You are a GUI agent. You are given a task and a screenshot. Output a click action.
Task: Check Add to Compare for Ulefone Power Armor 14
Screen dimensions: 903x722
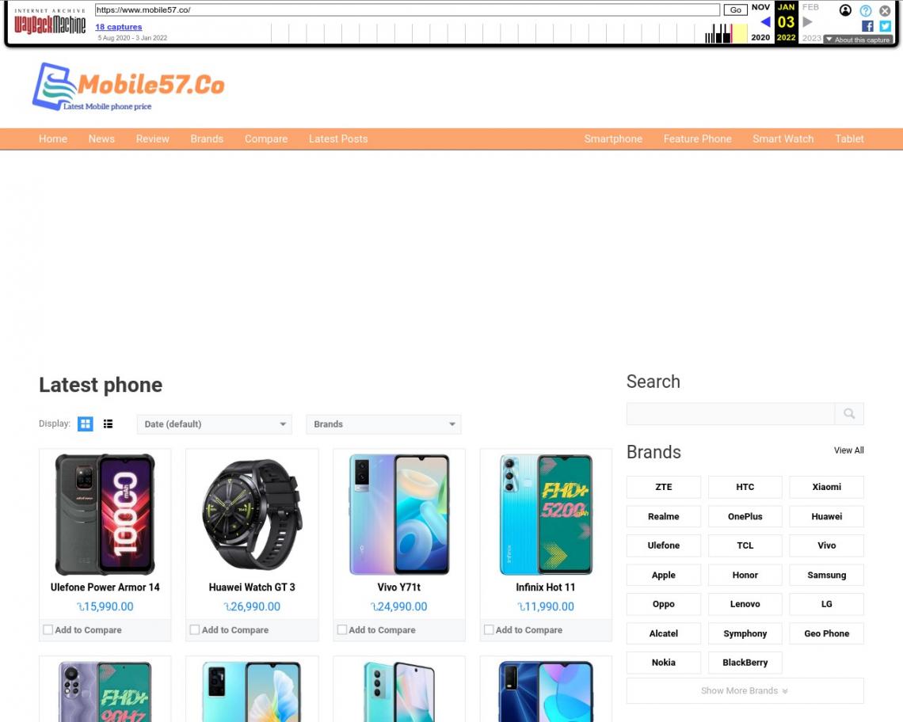click(x=48, y=630)
